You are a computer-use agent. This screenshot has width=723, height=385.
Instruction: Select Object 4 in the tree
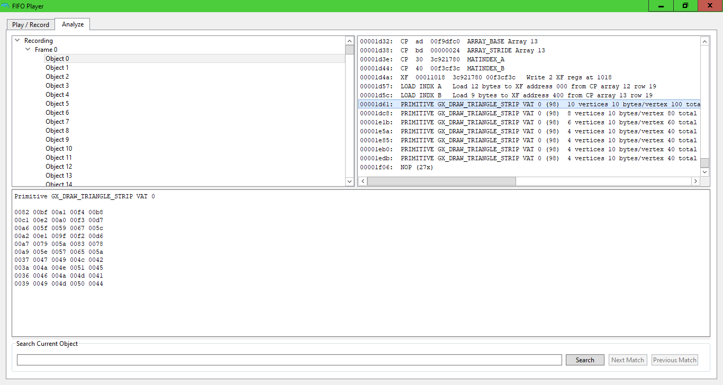coord(57,95)
